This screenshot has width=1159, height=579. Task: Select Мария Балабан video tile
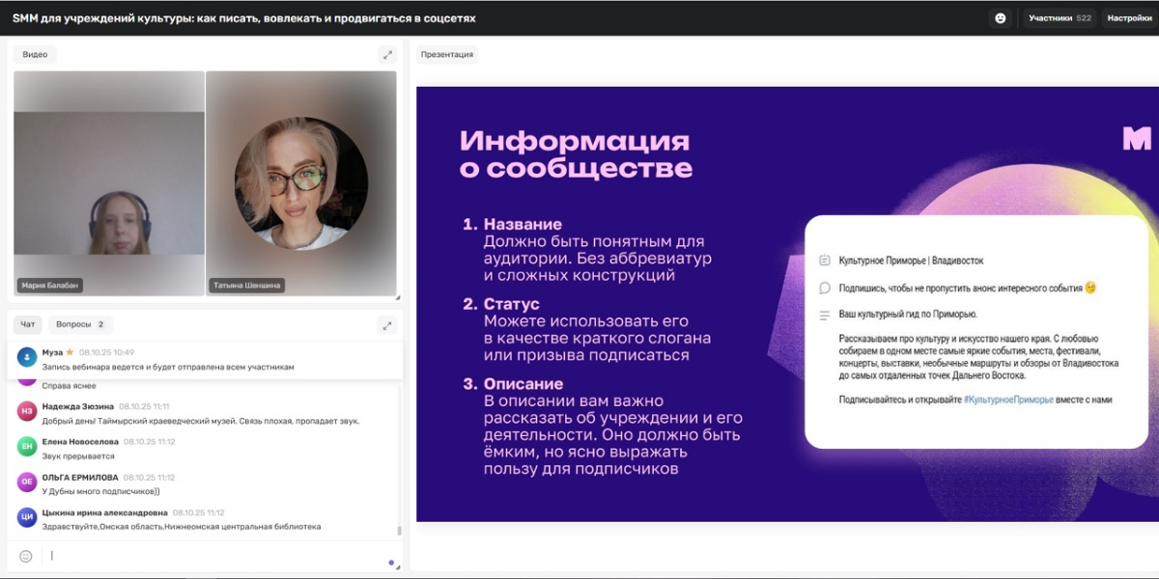pyautogui.click(x=109, y=182)
